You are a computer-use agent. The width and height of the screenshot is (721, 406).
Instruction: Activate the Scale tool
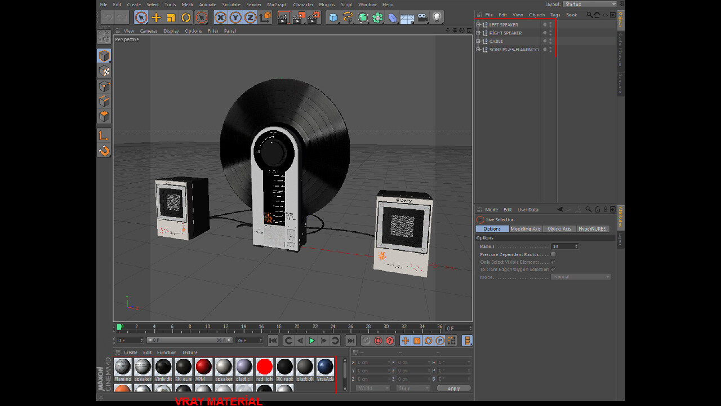tap(171, 17)
